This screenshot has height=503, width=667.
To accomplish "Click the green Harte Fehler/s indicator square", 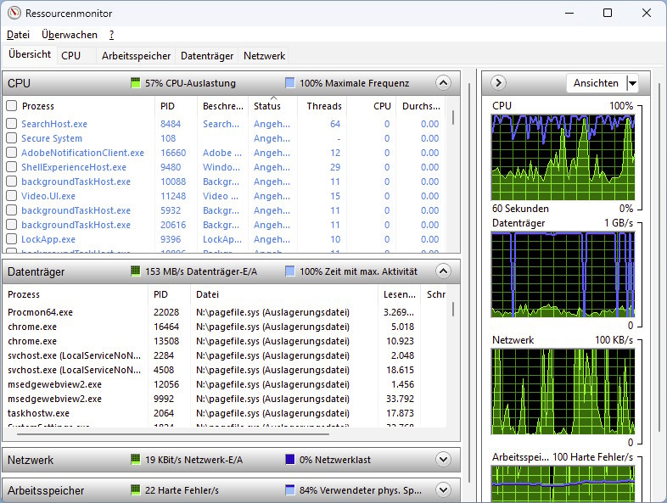I will [136, 490].
